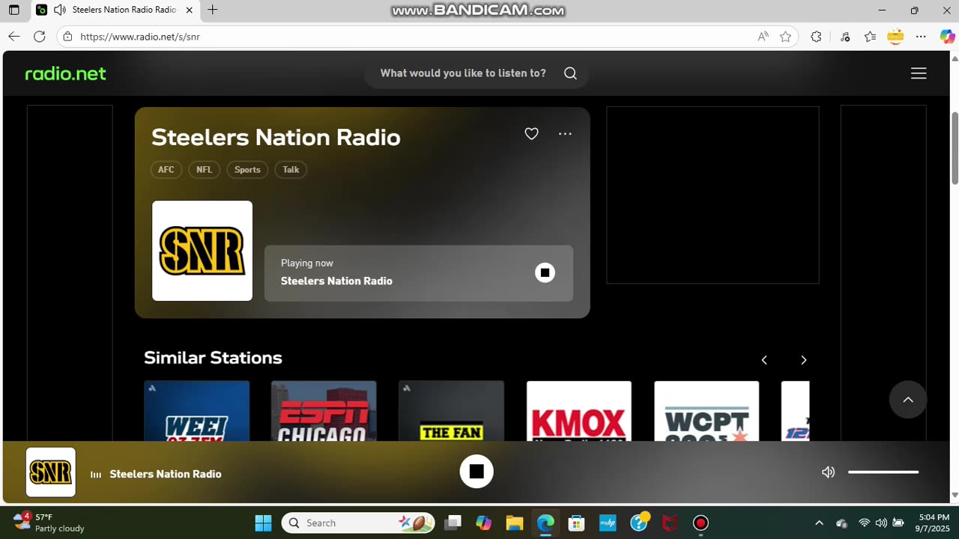Select the NFL tag
This screenshot has width=959, height=539.
(x=204, y=170)
